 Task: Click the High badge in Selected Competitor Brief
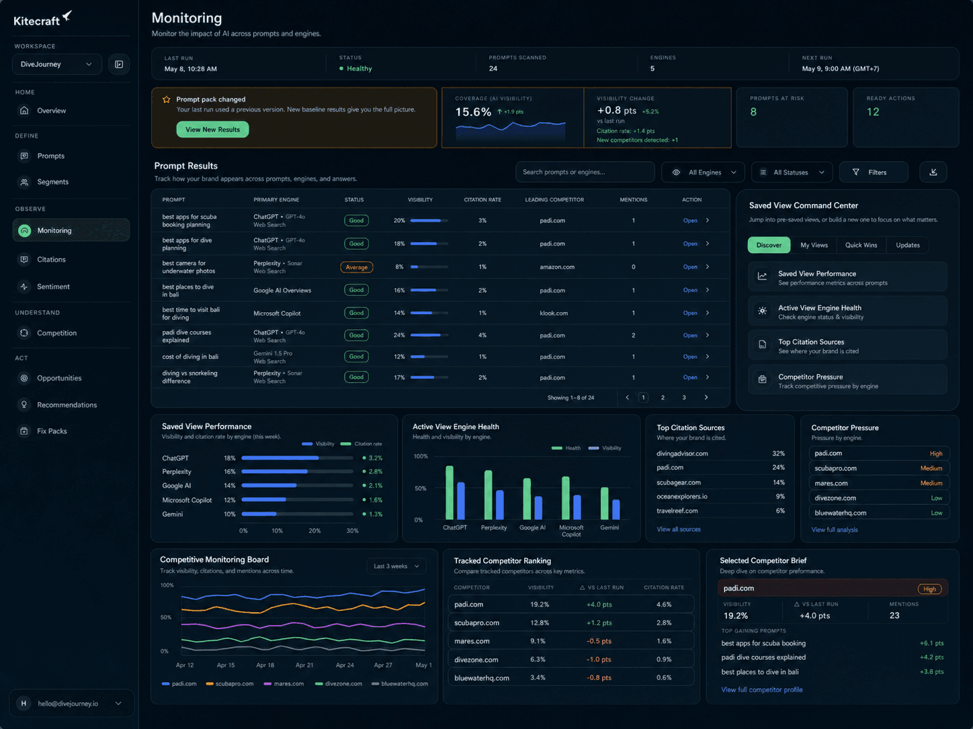929,589
